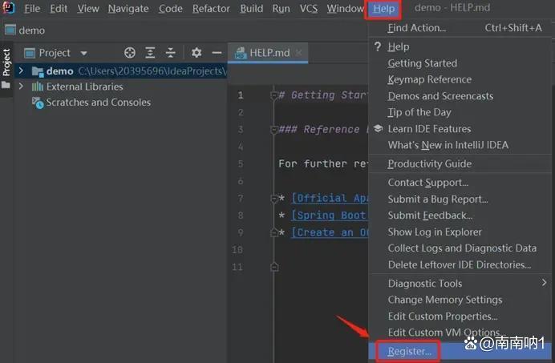The image size is (555, 363).
Task: Open the Navigate menu
Action: point(128,8)
